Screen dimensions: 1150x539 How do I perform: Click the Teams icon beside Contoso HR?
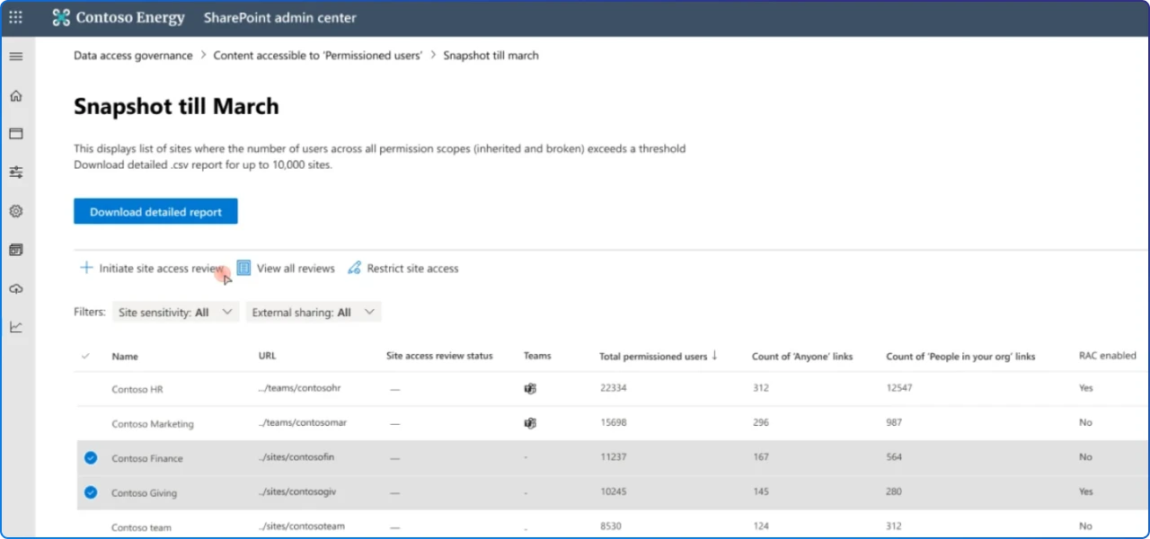(530, 388)
